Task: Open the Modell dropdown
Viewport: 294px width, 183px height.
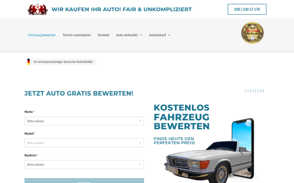Action: tap(84, 143)
